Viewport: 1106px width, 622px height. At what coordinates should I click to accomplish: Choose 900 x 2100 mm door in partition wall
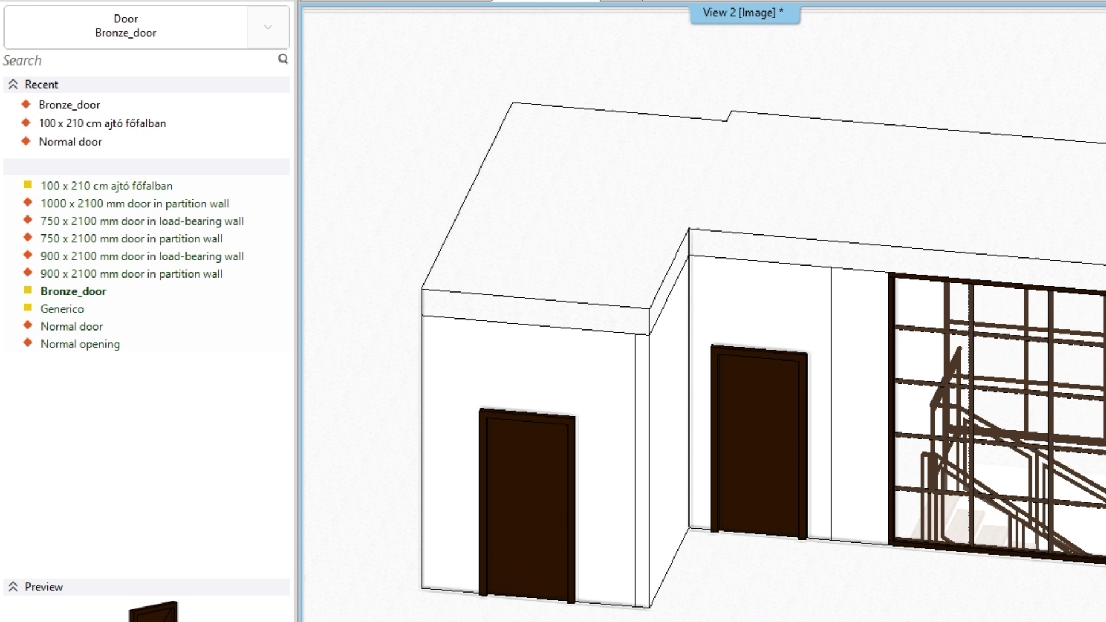coord(131,274)
